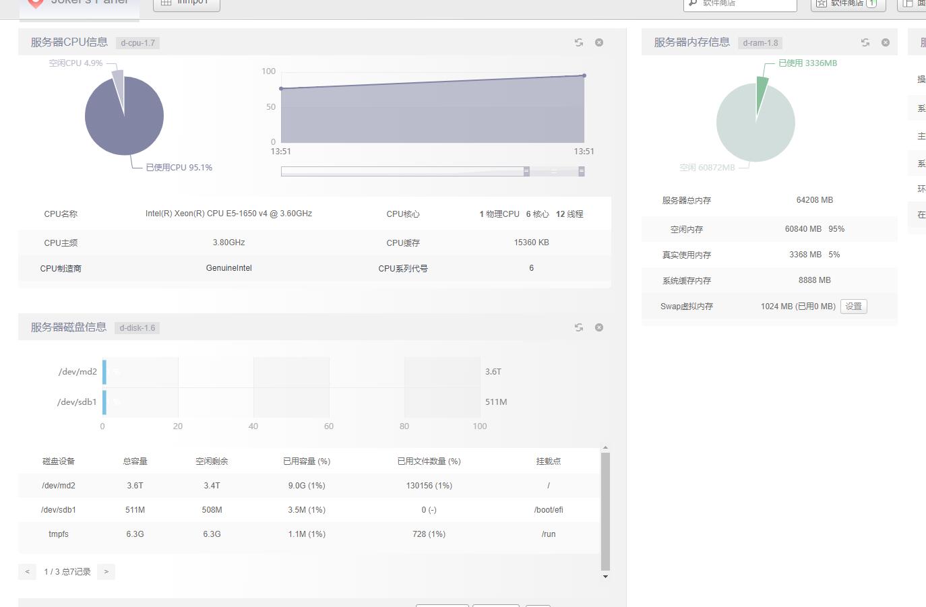Click the 已使用 3336MB memory pie label
926x607 pixels.
807,63
